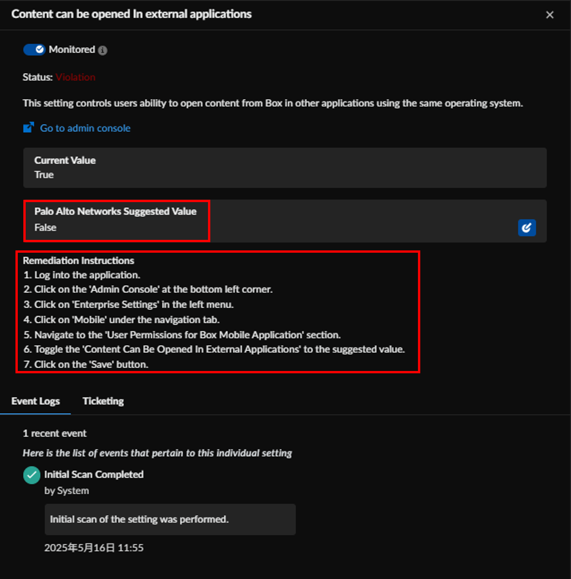The image size is (571, 579).
Task: Click the red Violation status text
Action: 75,77
